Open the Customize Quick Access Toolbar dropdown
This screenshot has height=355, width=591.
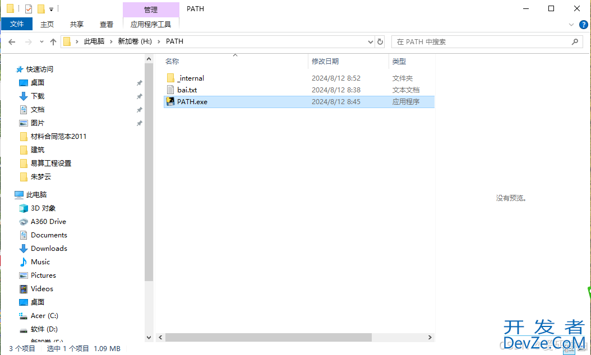(x=51, y=9)
